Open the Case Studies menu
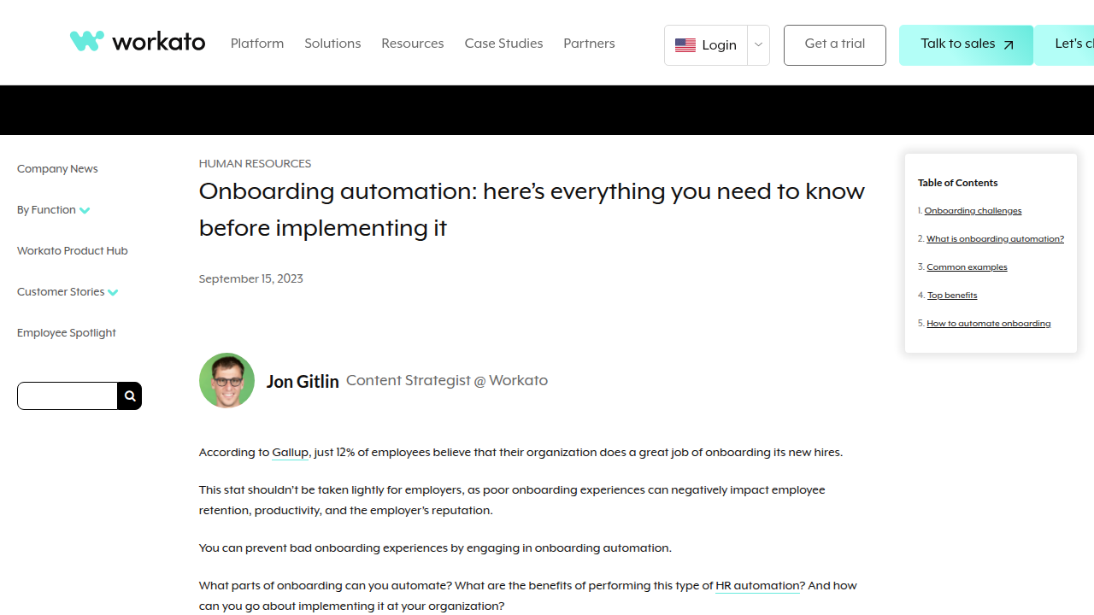 coord(503,44)
